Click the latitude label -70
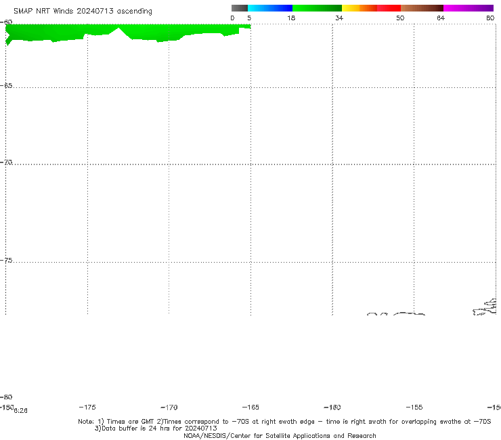 [x=6, y=162]
